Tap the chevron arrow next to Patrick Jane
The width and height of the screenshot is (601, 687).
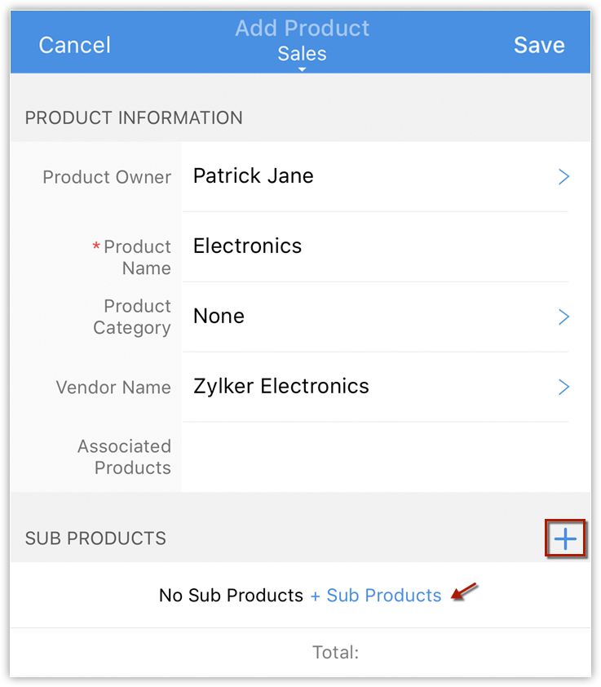[563, 177]
